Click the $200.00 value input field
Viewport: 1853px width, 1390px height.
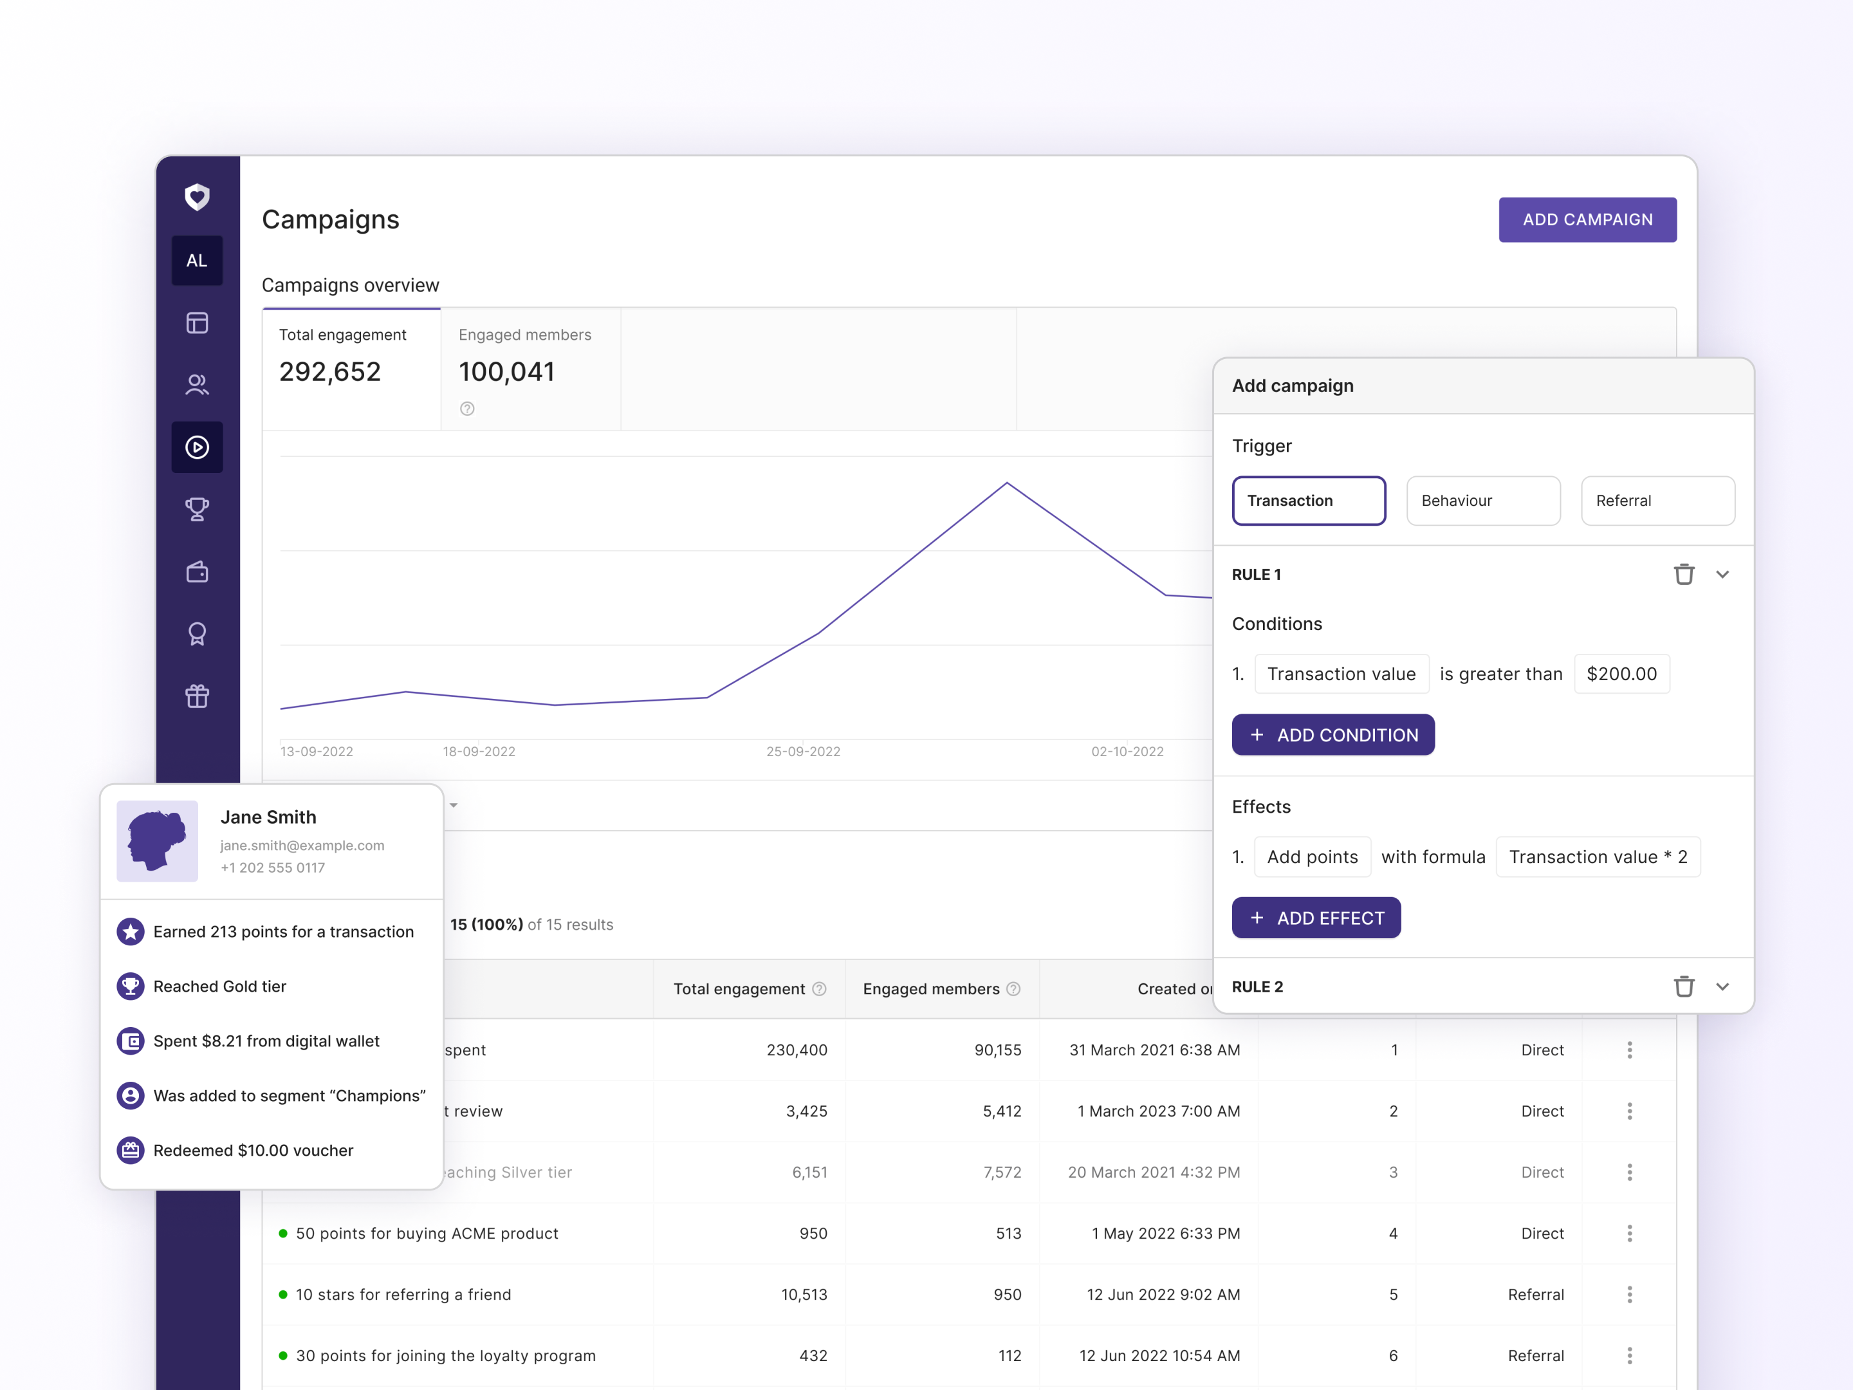1621,674
